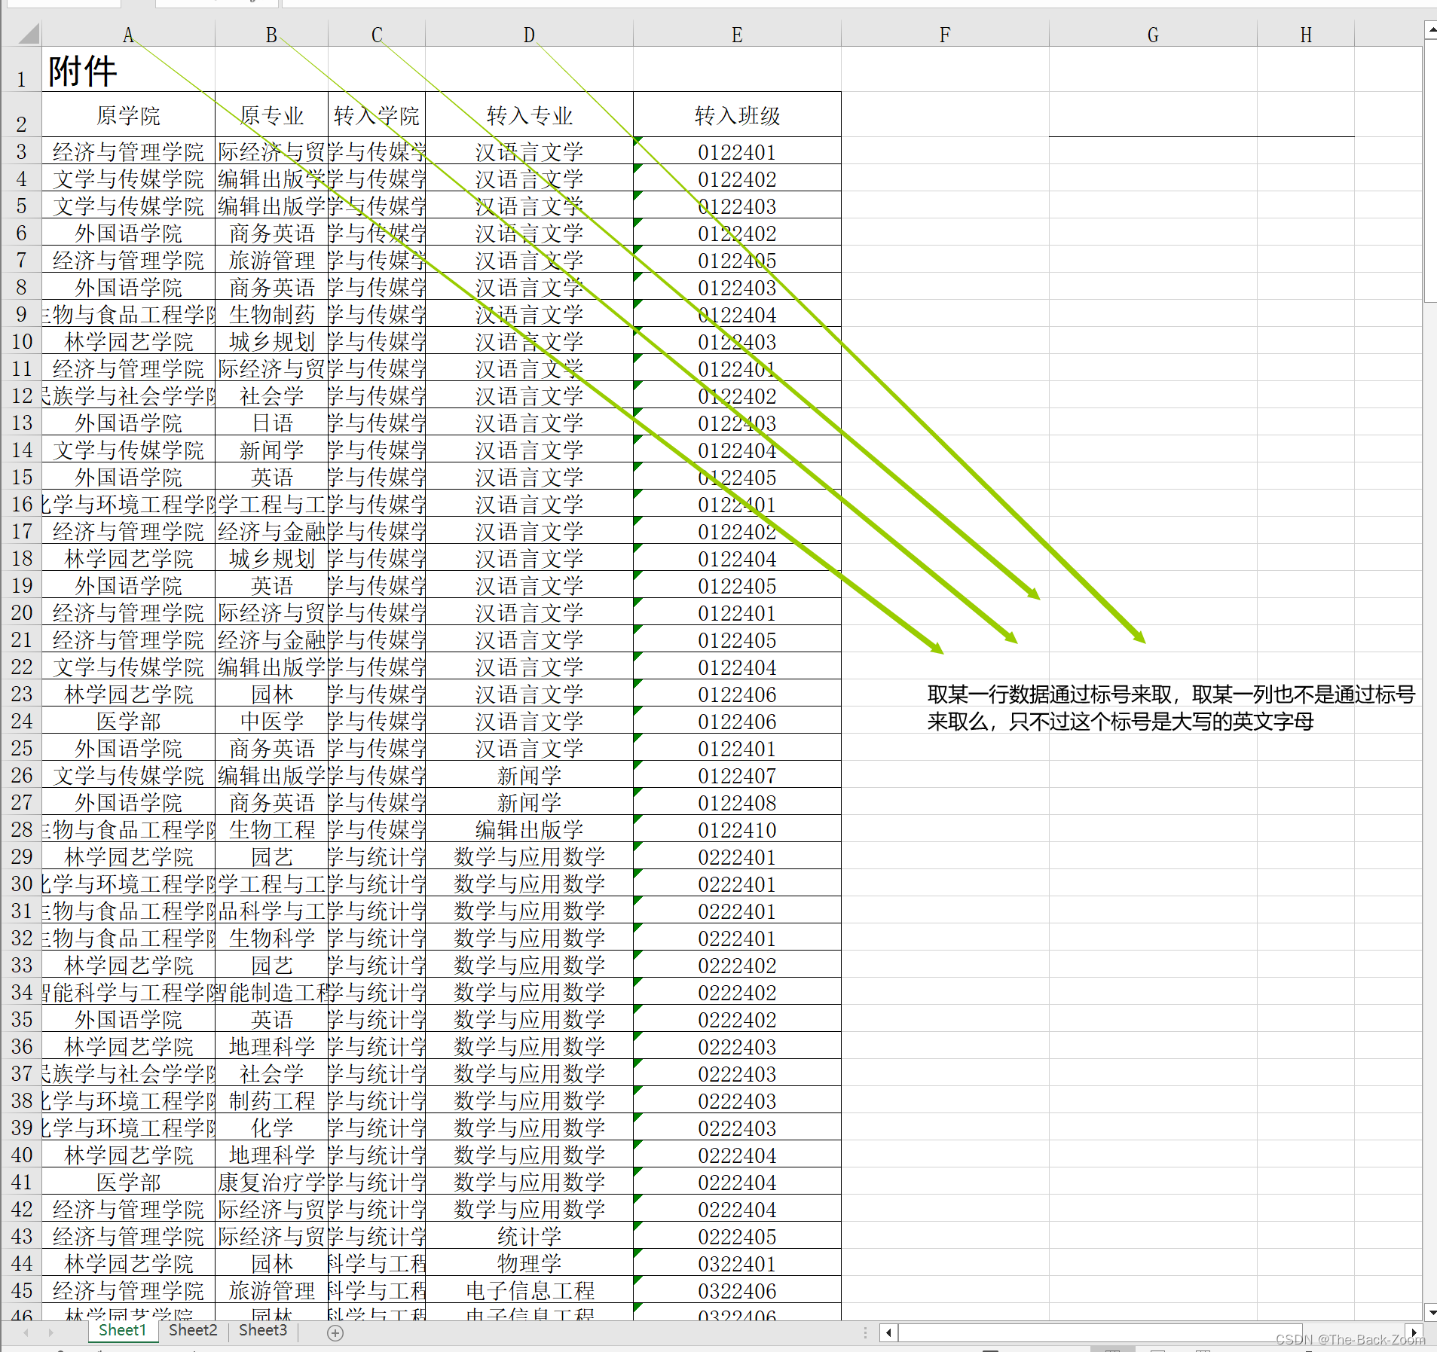Image resolution: width=1437 pixels, height=1352 pixels.
Task: Click cell 0322406 in row 45
Action: click(737, 1290)
